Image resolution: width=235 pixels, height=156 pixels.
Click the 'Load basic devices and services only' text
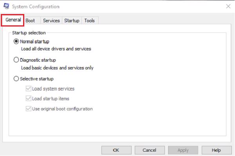pyautogui.click(x=57, y=68)
